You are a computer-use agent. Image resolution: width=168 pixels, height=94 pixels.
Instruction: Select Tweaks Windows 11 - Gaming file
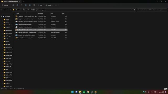pyautogui.click(x=41, y=30)
